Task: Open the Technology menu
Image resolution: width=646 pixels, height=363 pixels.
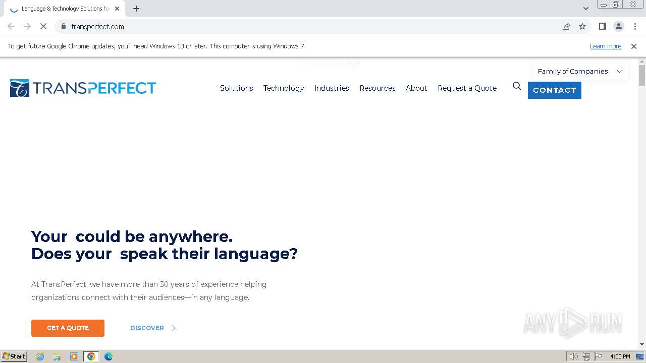Action: pos(284,88)
